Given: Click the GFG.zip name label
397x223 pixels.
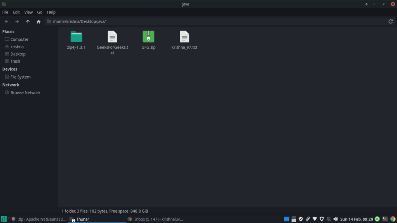Looking at the screenshot, I should [x=148, y=47].
